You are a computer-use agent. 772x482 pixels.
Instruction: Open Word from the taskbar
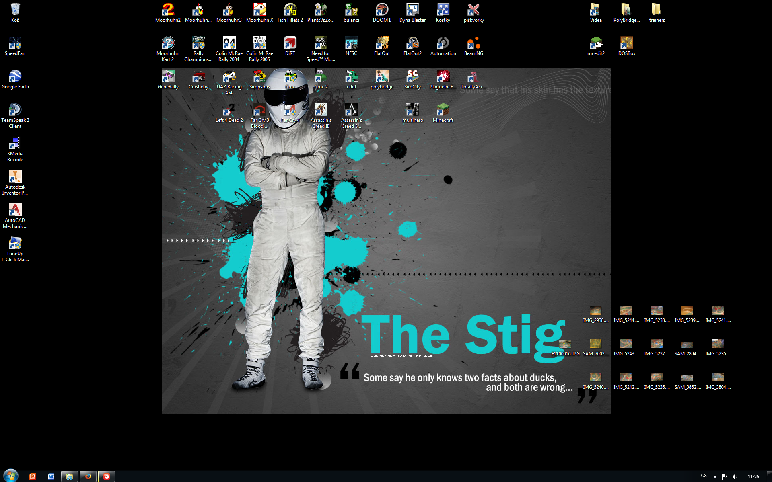coord(51,476)
